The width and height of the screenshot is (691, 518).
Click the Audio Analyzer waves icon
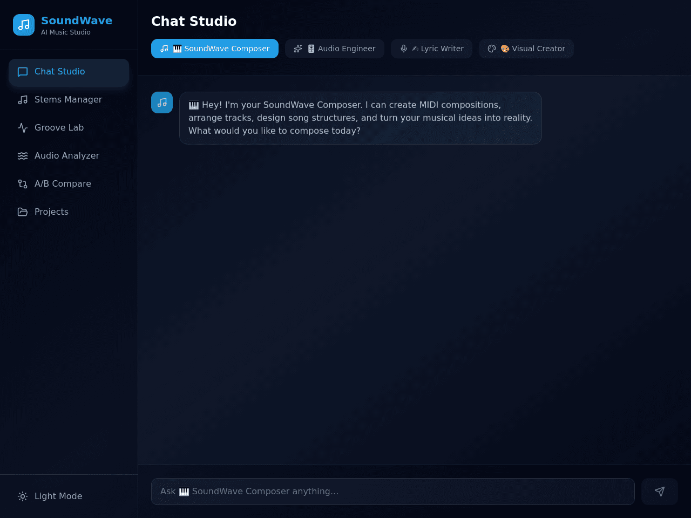click(x=23, y=156)
